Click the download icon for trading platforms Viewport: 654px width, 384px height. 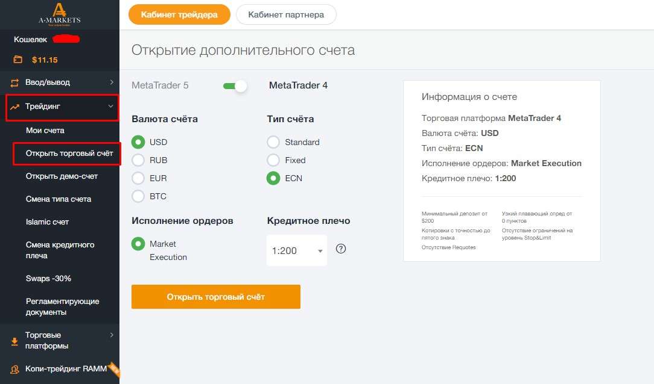coord(14,341)
